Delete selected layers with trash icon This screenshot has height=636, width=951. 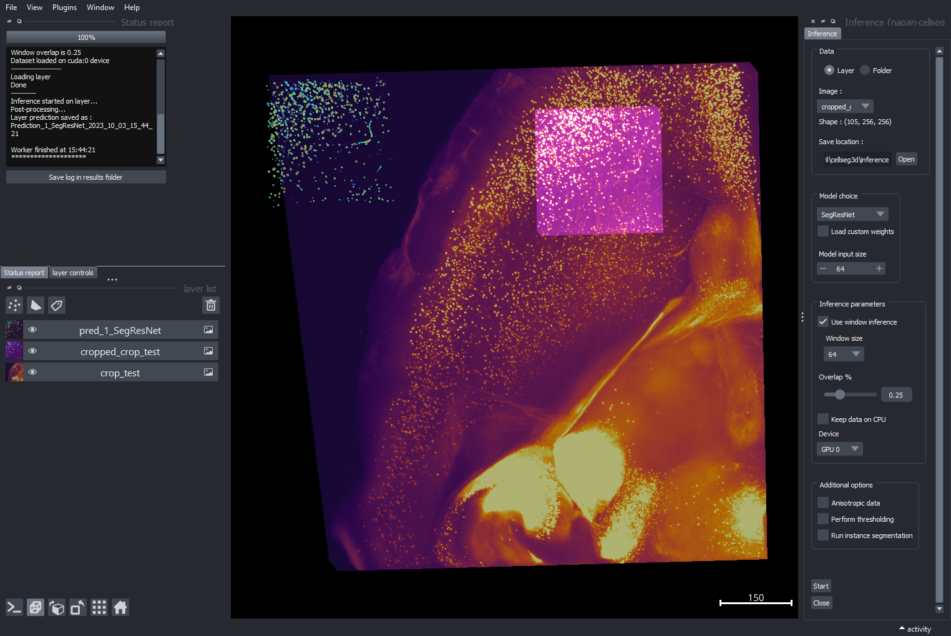pyautogui.click(x=211, y=305)
